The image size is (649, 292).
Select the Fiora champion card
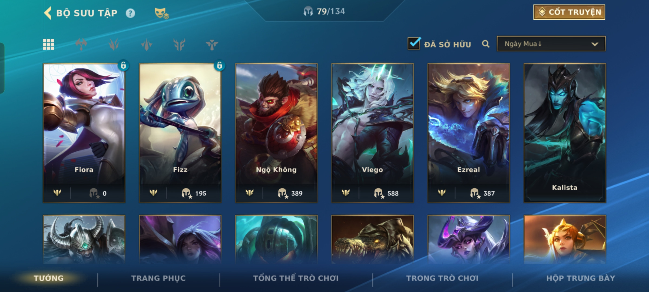(x=84, y=133)
